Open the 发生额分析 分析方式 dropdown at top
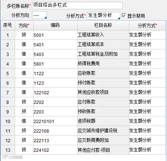 click(x=104, y=15)
